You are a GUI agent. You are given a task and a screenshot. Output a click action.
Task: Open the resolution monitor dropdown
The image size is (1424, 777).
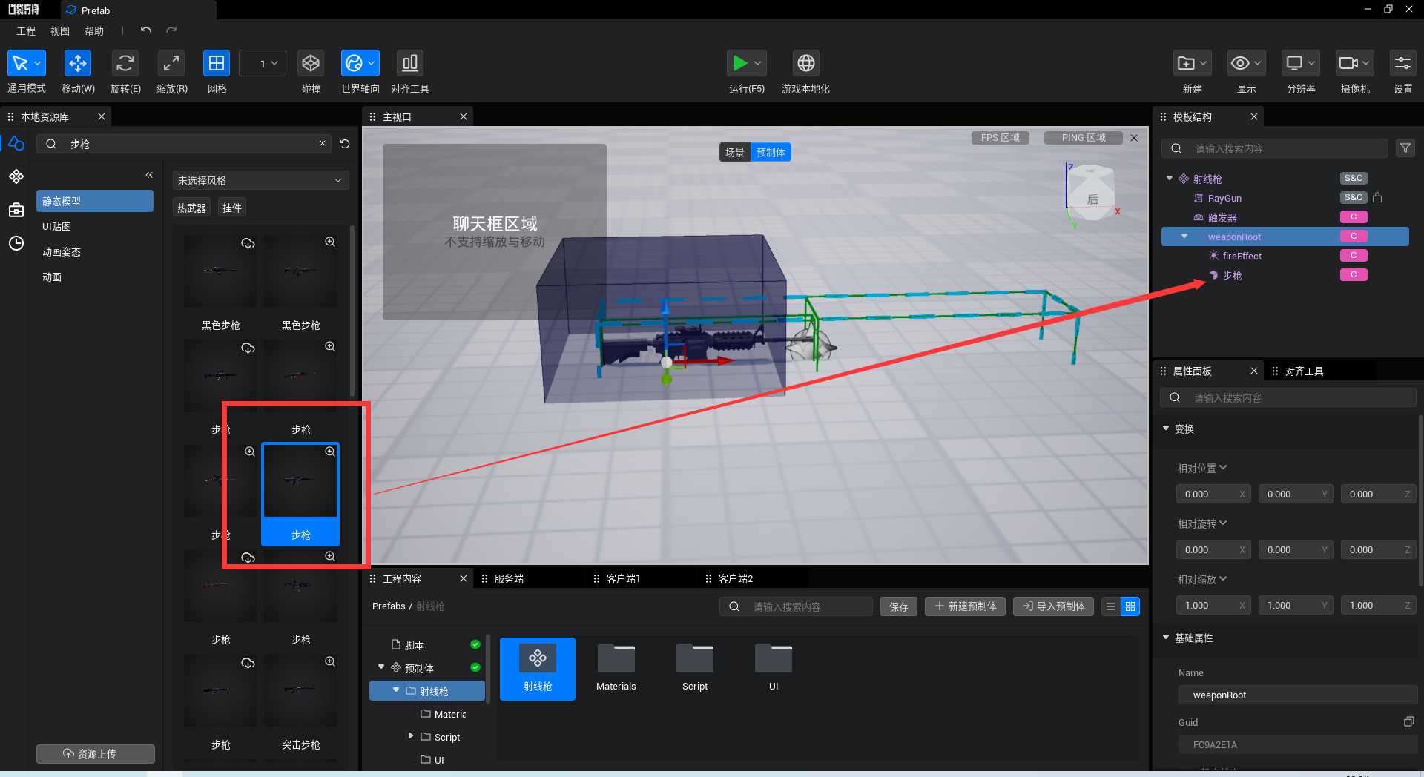pos(1301,64)
